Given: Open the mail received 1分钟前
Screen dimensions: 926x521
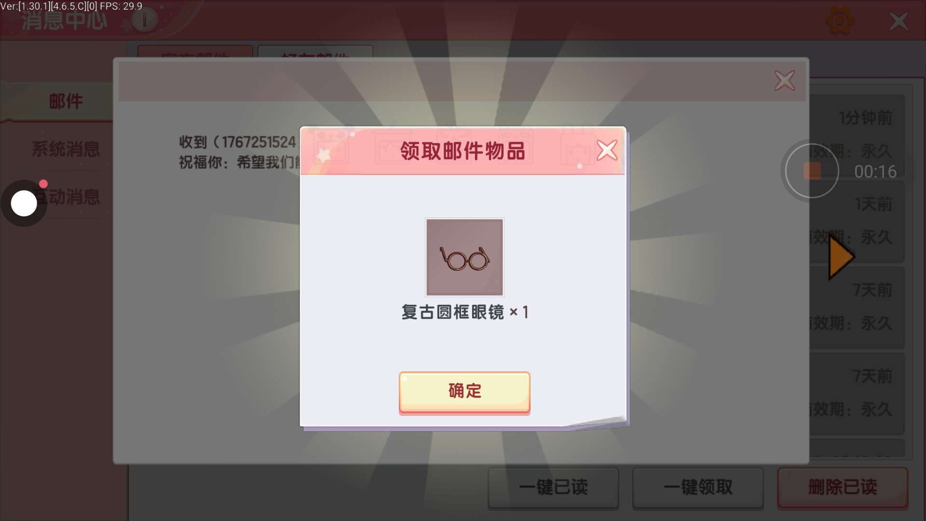Looking at the screenshot, I should point(857,134).
